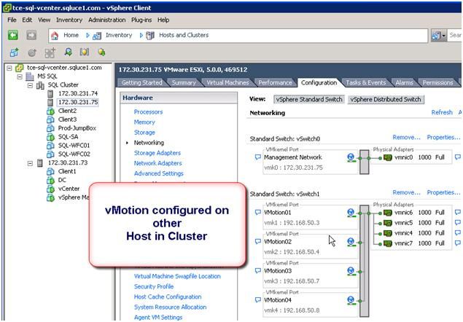Select the vSphere Distributed Switch view button
This screenshot has width=463, height=322.
(386, 100)
